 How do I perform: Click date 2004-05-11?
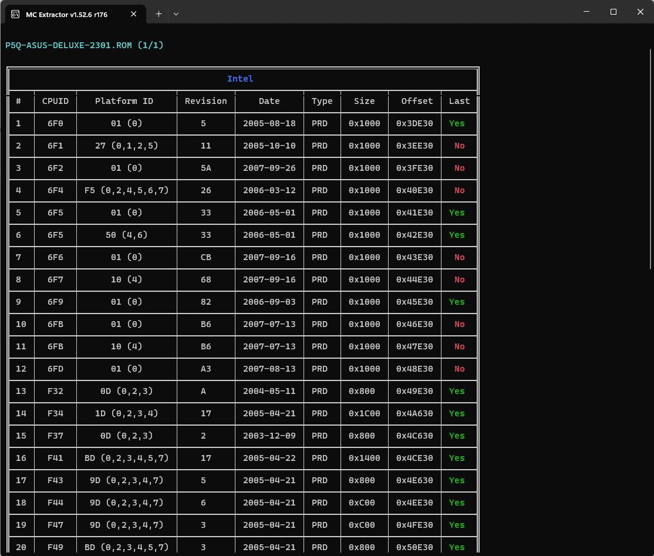269,391
